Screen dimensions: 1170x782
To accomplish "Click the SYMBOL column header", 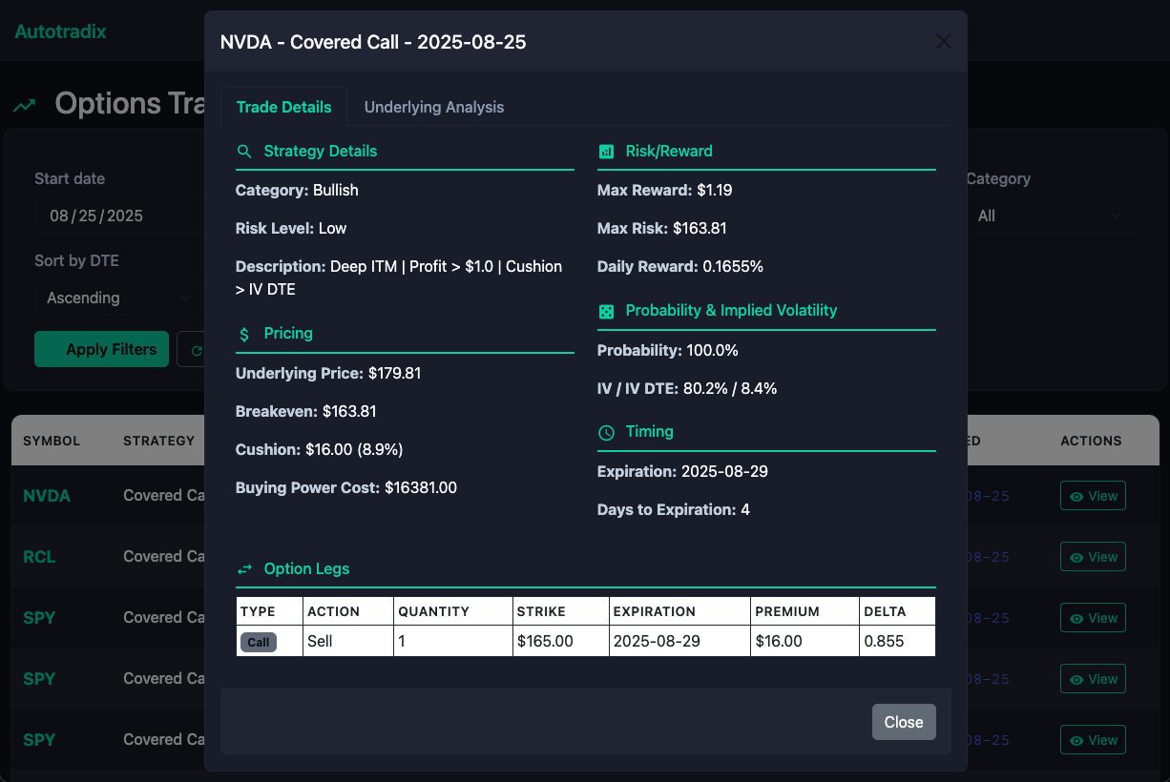I will [52, 441].
